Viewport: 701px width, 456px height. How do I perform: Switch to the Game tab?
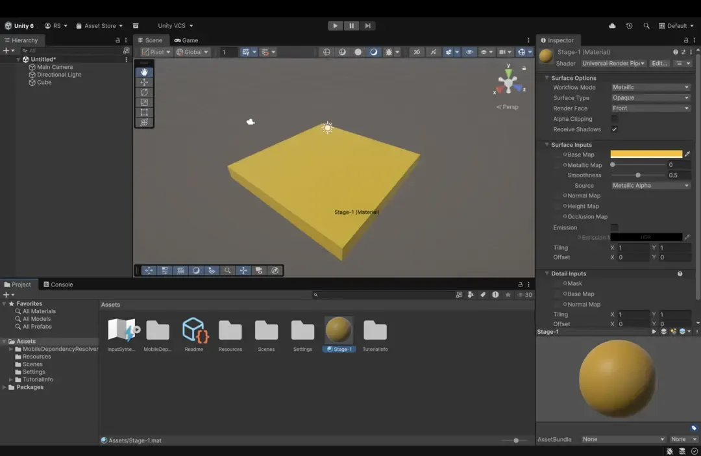(x=186, y=40)
